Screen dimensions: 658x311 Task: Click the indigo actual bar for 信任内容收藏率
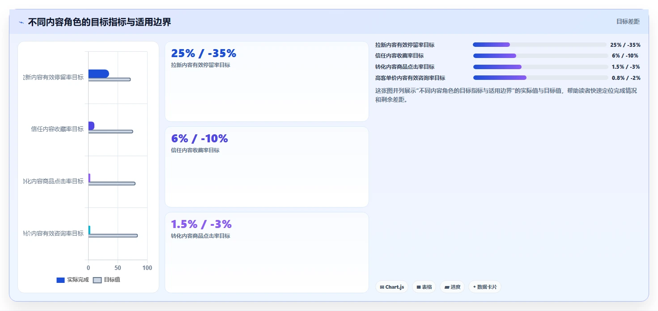click(x=91, y=126)
